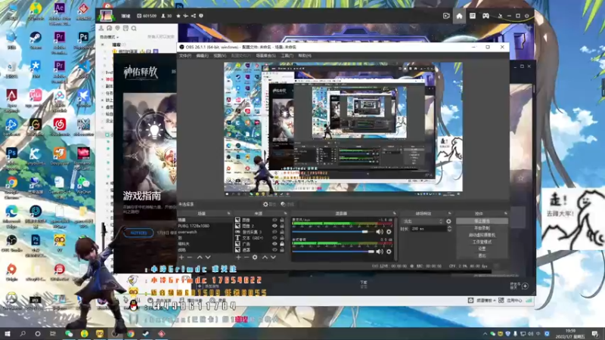Open 帮助(H) menu in OBS
Screen dimensions: 605x340
[x=305, y=56]
